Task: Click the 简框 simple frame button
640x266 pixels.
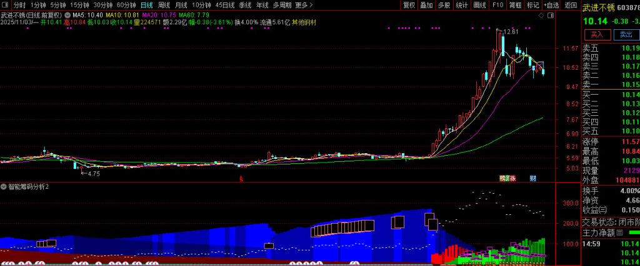Action: click(x=515, y=5)
